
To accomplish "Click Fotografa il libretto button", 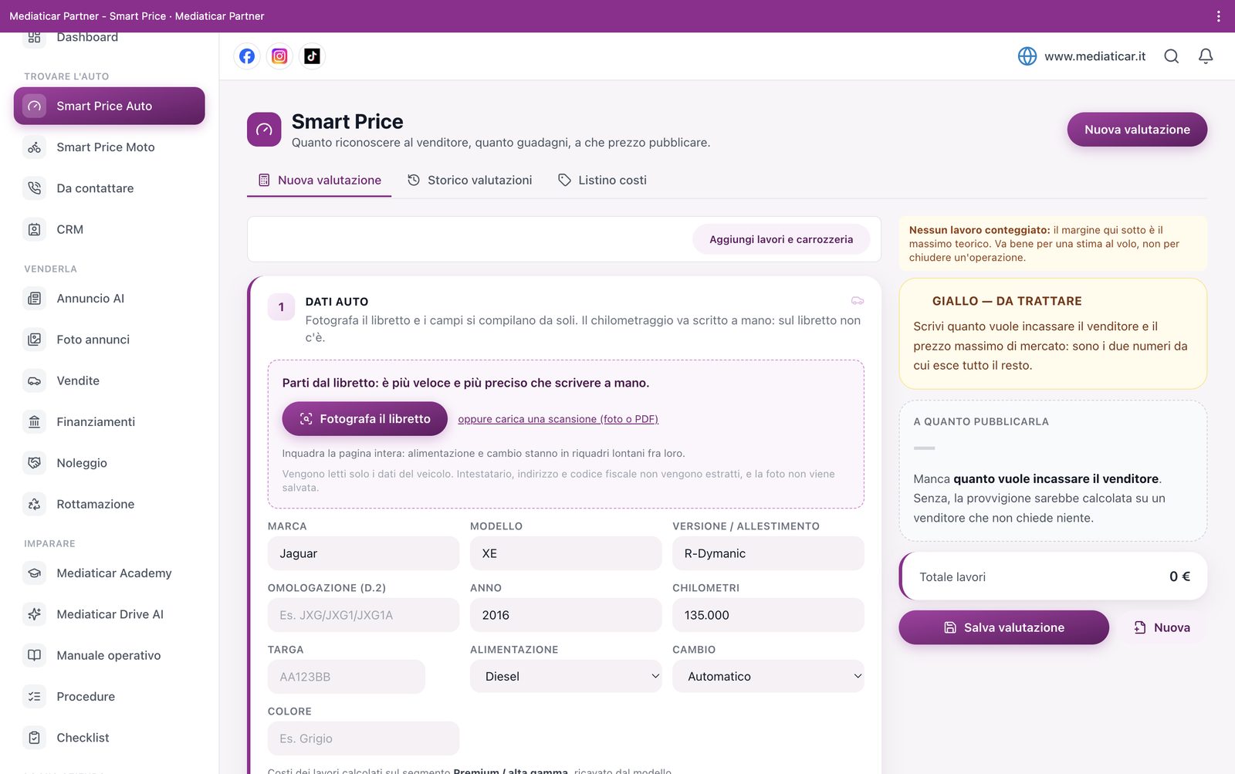I will [x=364, y=418].
